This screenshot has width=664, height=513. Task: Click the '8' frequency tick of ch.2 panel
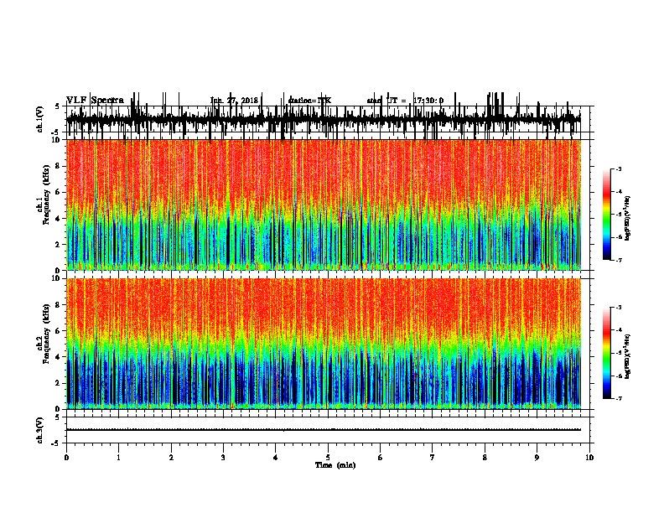point(58,305)
